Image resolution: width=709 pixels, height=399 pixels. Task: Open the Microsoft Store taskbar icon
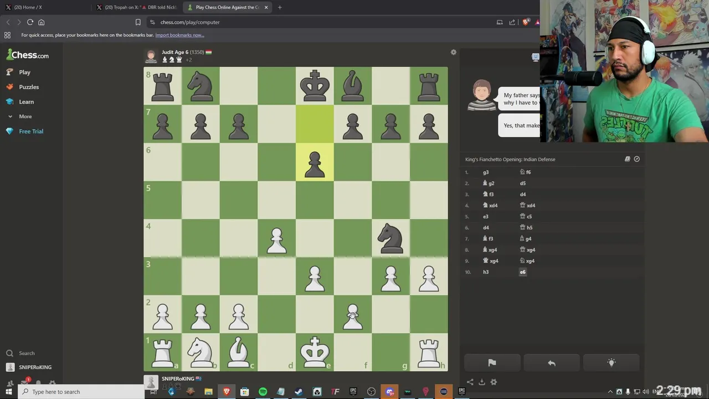click(x=244, y=392)
